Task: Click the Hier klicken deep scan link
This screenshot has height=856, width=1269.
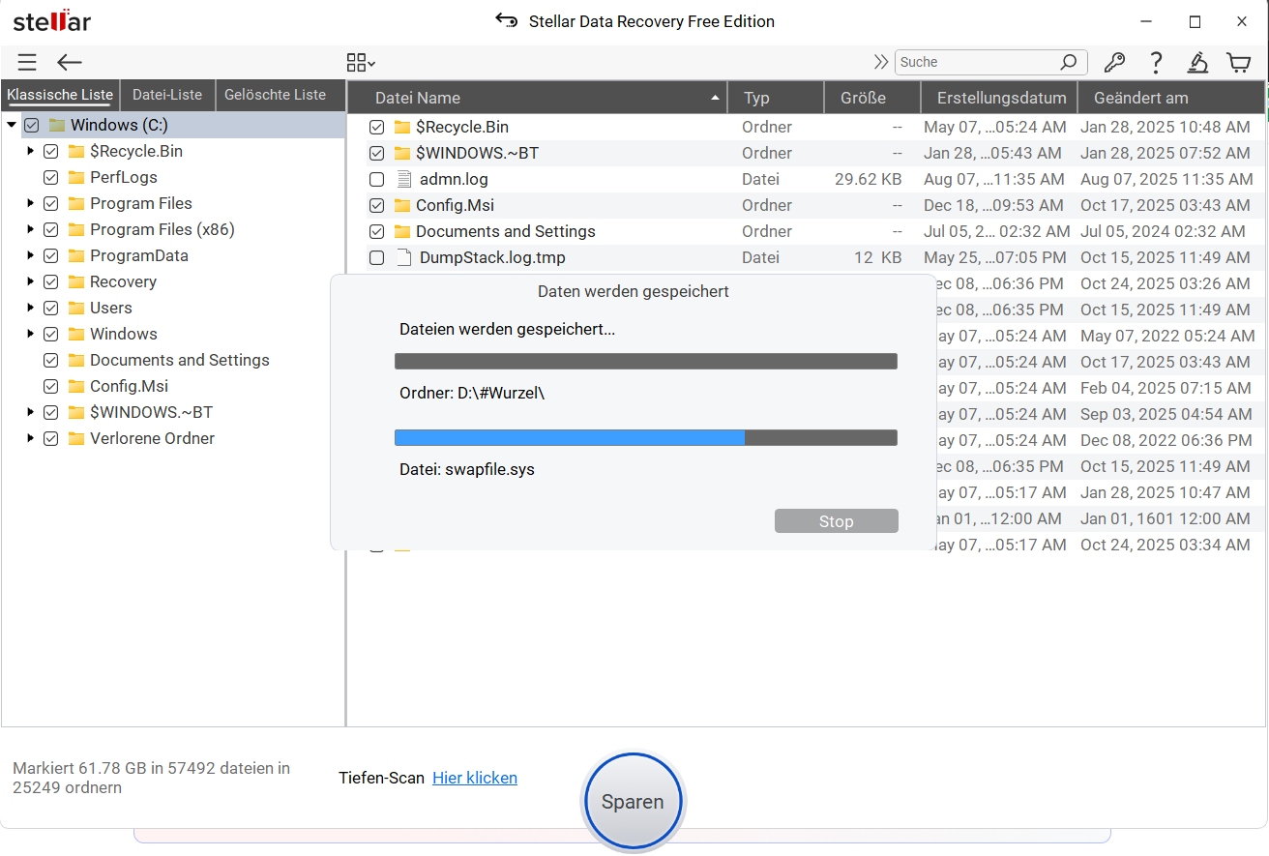Action: (474, 778)
